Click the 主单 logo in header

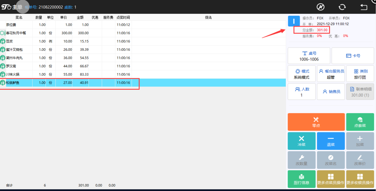[12, 7]
